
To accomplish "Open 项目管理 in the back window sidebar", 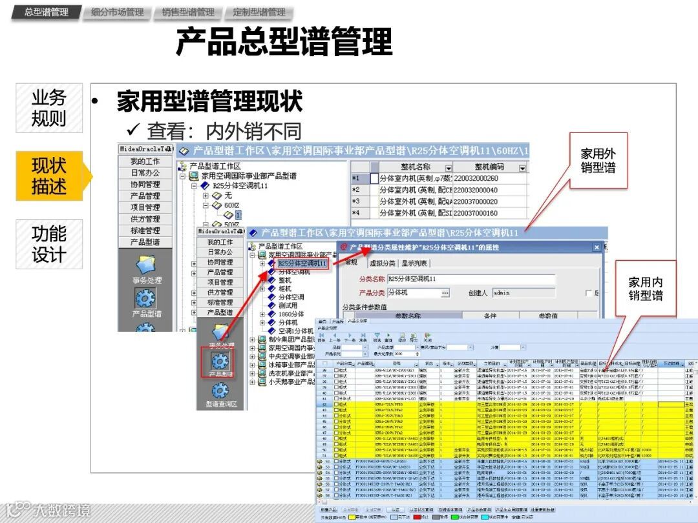I will tap(145, 207).
